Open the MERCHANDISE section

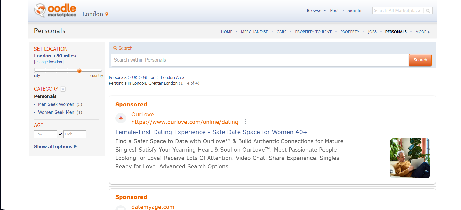[254, 32]
